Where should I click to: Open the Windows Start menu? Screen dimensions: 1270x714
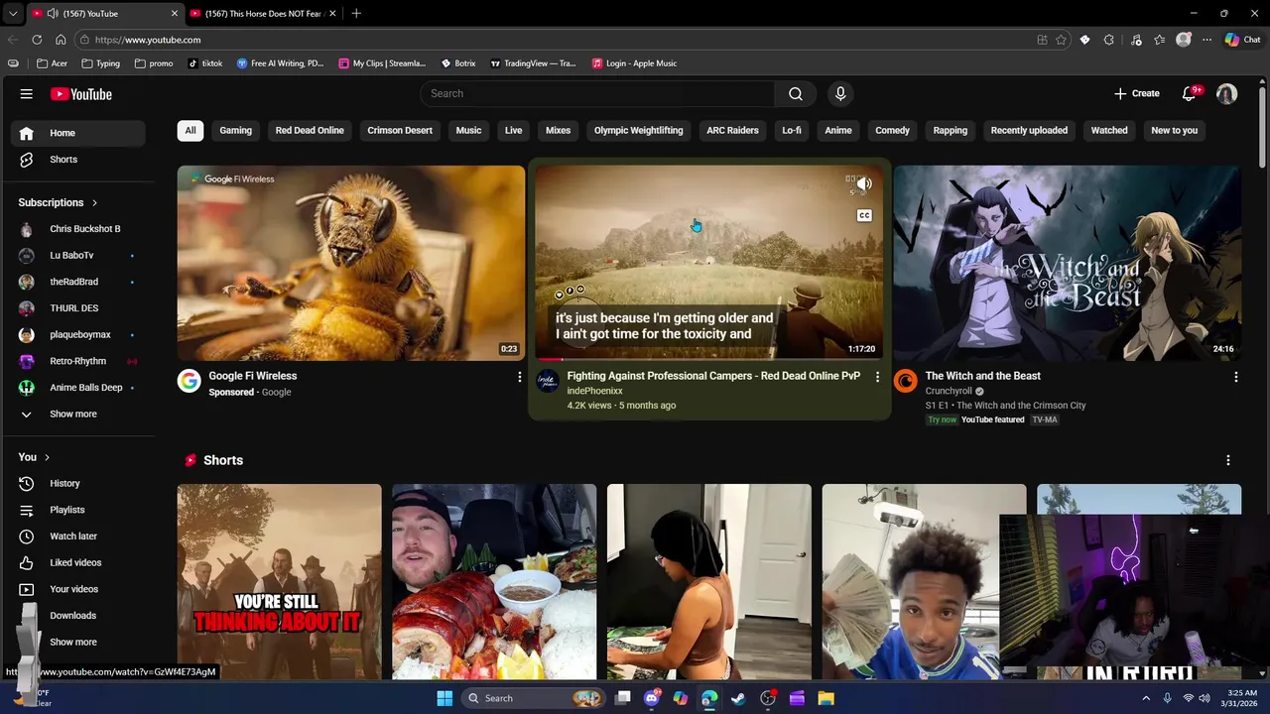[x=444, y=698]
